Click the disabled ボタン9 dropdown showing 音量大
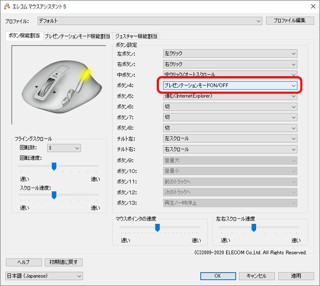The width and height of the screenshot is (320, 286). 230,160
